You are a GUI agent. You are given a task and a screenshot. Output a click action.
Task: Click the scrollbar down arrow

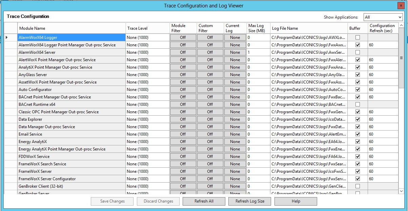click(401, 191)
